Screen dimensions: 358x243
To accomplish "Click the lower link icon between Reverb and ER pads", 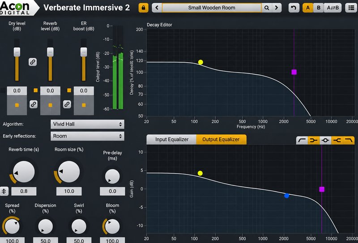I will [x=67, y=104].
